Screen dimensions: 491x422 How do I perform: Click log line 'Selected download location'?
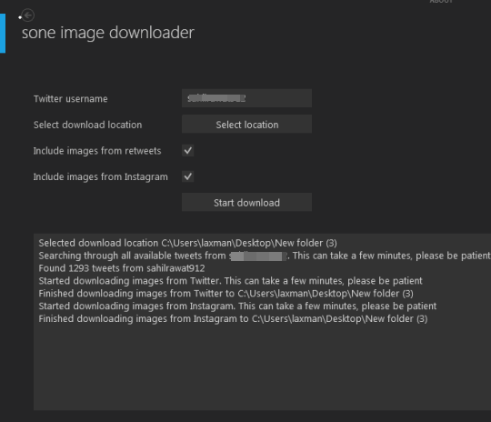[x=188, y=243]
